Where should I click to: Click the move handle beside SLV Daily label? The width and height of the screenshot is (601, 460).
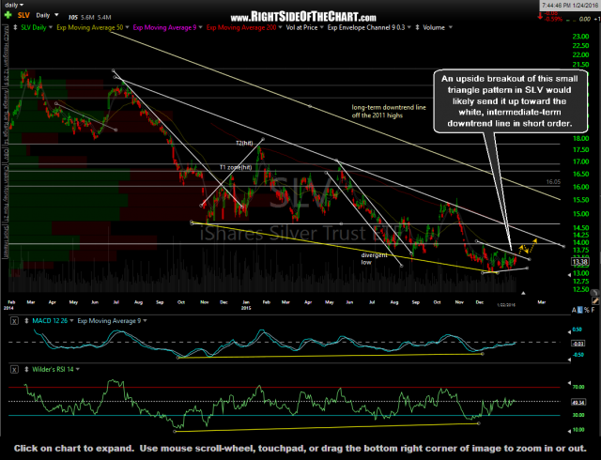click(15, 27)
